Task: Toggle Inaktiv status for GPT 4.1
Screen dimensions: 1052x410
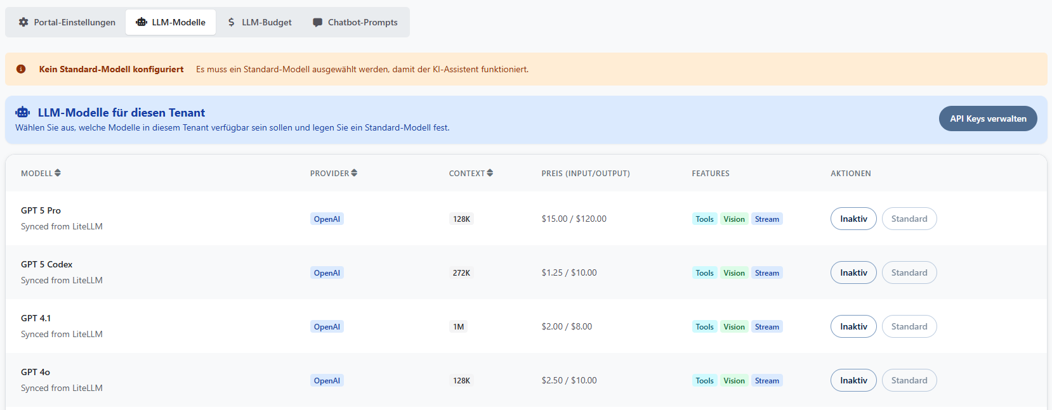Action: (853, 326)
